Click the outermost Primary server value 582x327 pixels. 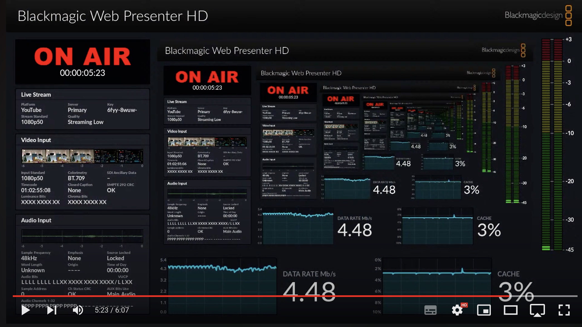[77, 110]
